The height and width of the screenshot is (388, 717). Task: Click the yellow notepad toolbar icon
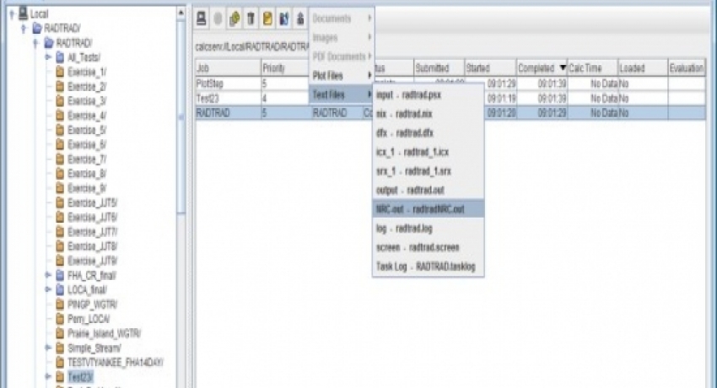click(267, 19)
